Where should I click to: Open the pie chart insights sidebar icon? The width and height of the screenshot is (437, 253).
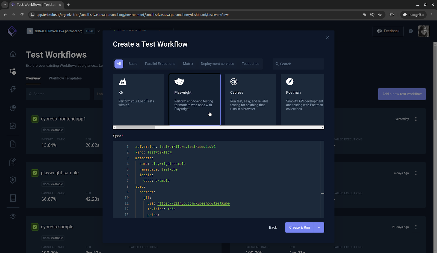13,108
